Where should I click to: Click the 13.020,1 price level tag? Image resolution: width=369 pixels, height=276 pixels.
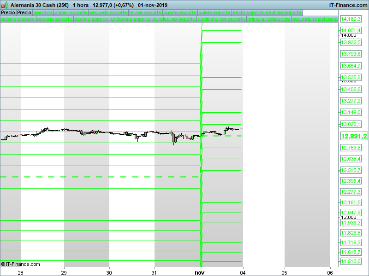click(x=351, y=124)
